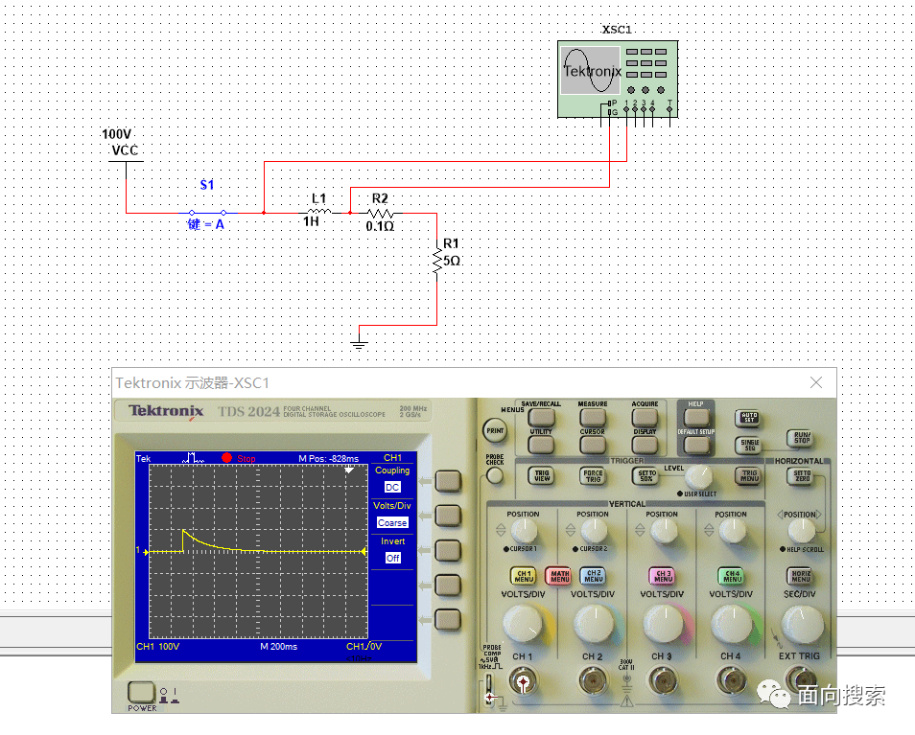Click the CH2 vertical POSITION knob above CURSOR 2
Viewport: 915px width, 735px height.
pyautogui.click(x=594, y=531)
